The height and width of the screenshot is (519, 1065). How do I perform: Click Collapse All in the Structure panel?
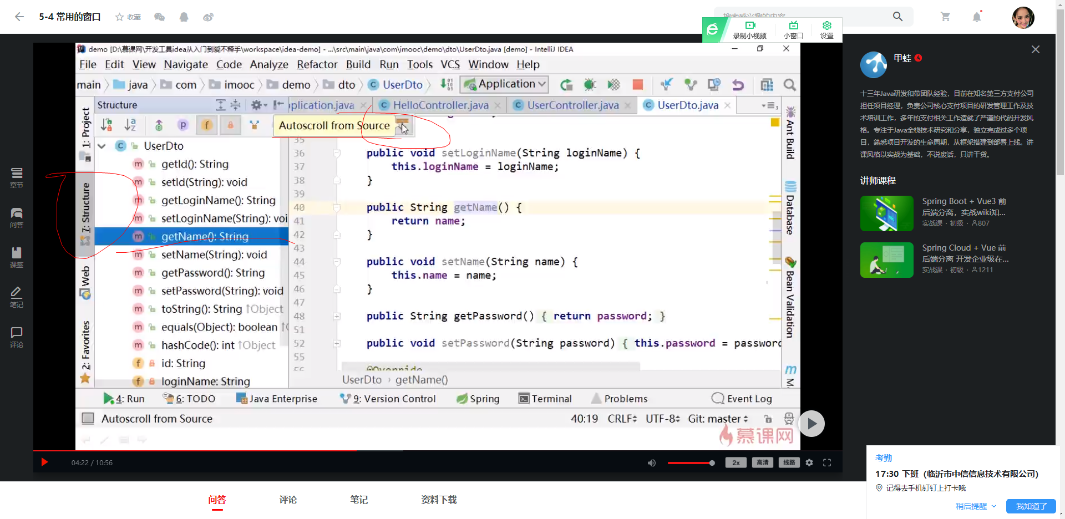[235, 105]
